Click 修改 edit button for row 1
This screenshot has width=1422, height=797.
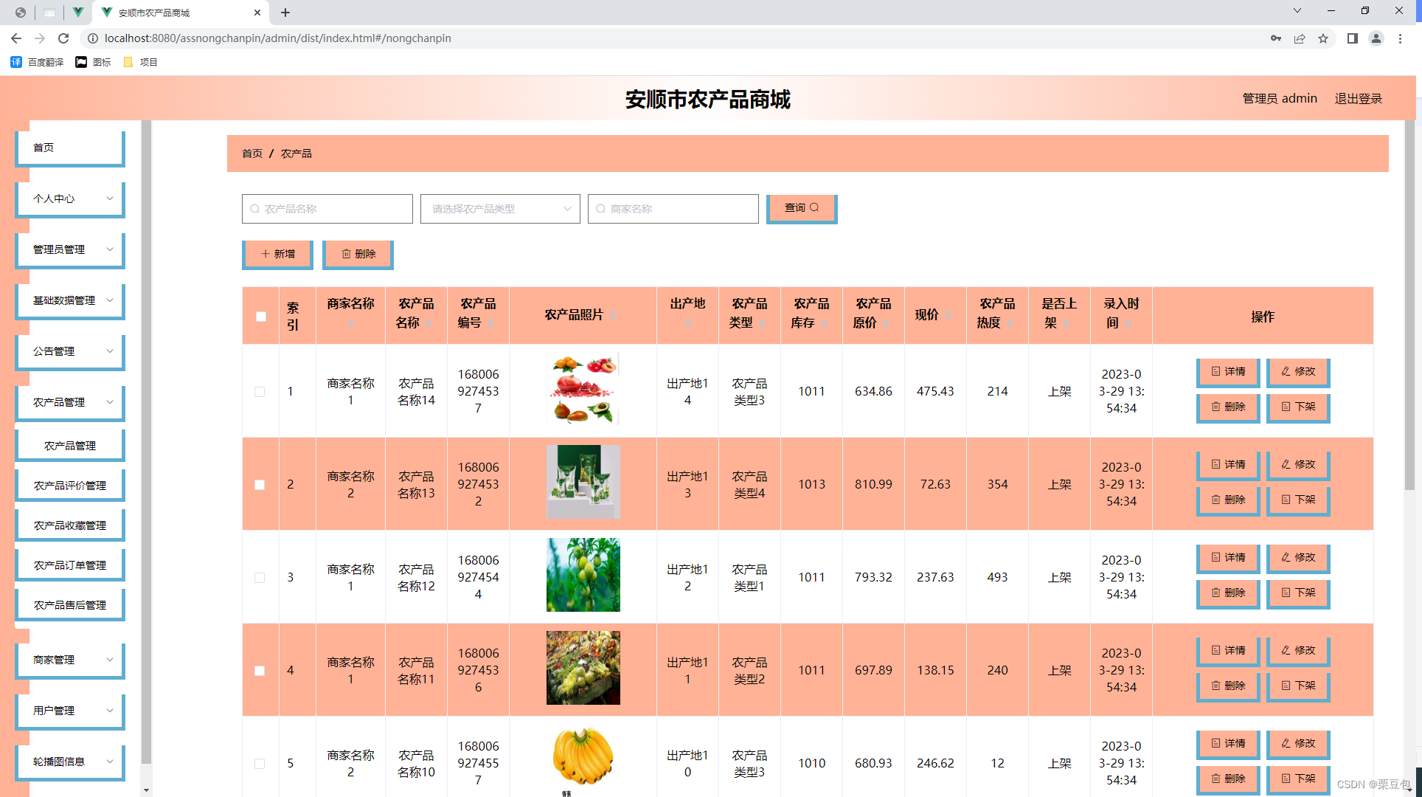pyautogui.click(x=1297, y=371)
